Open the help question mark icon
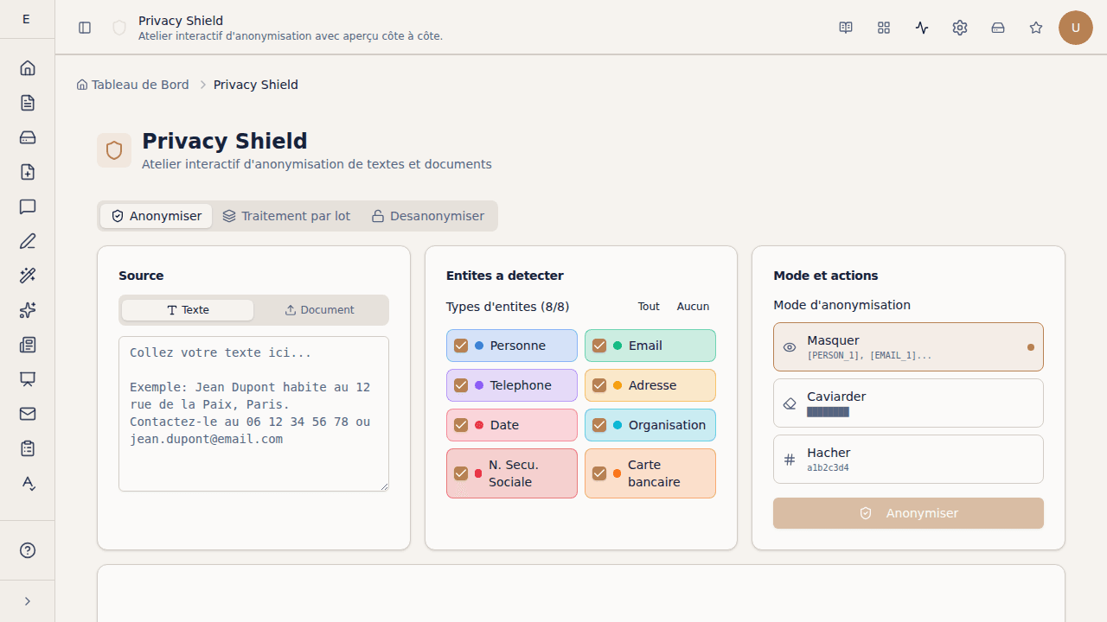This screenshot has width=1107, height=622. click(x=28, y=550)
